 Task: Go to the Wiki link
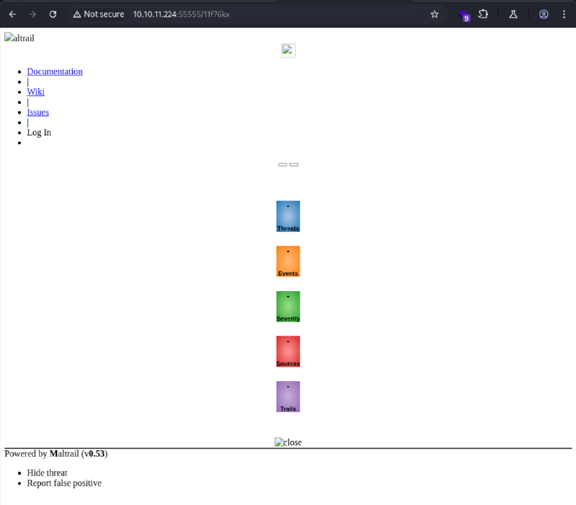click(x=36, y=91)
